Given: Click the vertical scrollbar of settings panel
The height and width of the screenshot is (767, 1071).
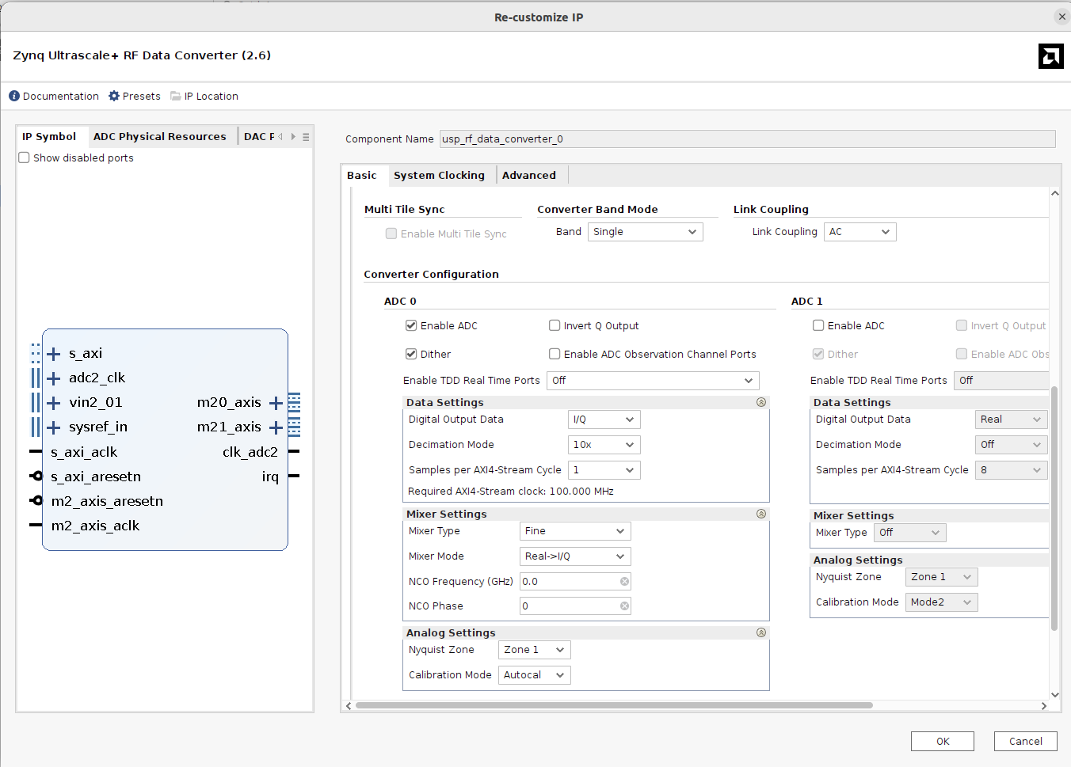Looking at the screenshot, I should click(x=1054, y=508).
